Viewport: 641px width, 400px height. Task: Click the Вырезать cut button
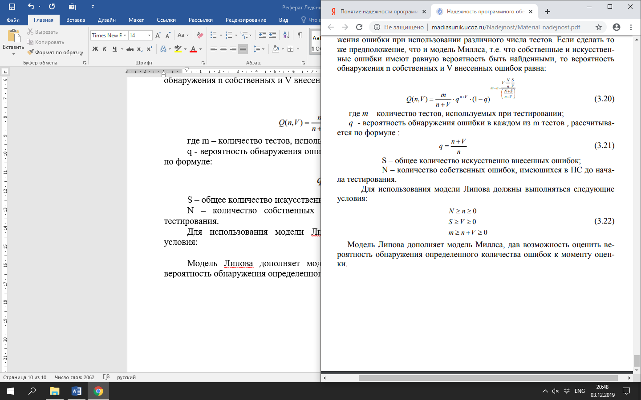click(x=42, y=32)
